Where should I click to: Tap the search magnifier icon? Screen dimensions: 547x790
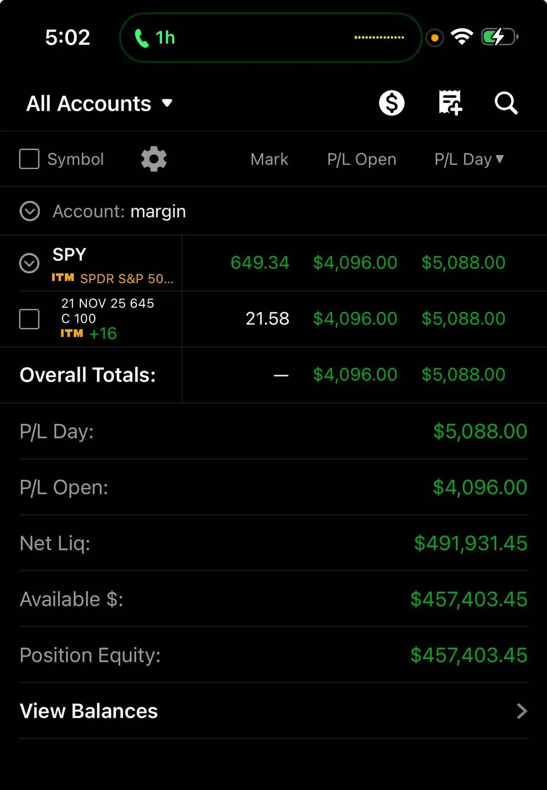pos(506,103)
